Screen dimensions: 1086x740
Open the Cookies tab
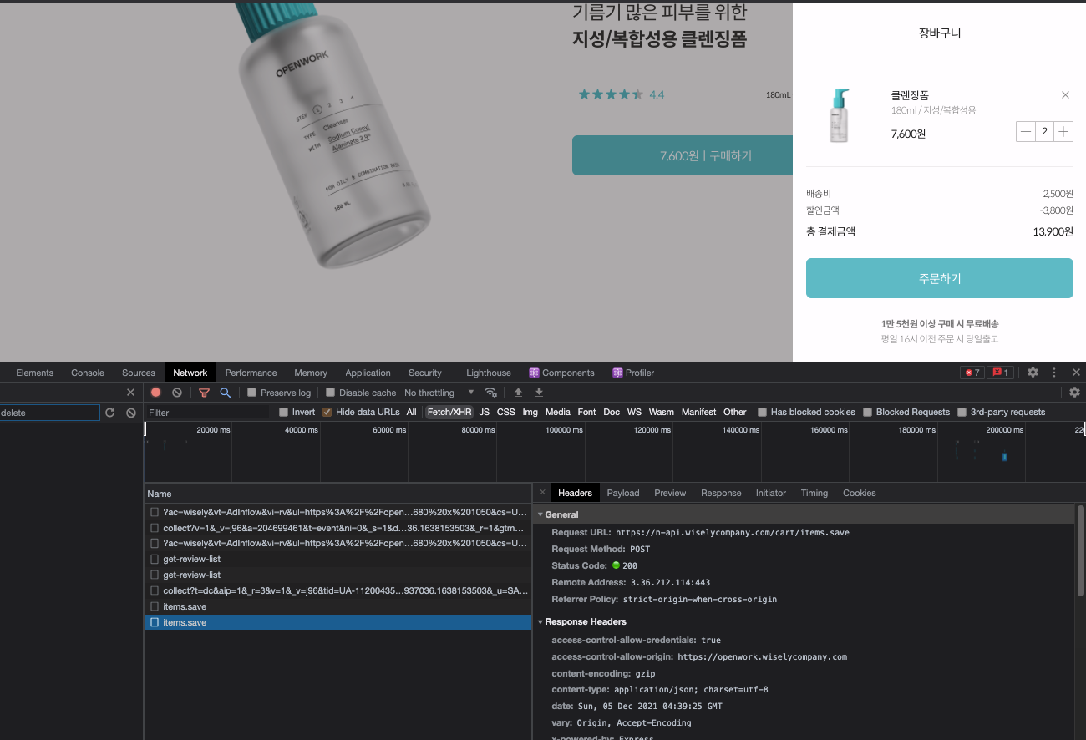[860, 493]
